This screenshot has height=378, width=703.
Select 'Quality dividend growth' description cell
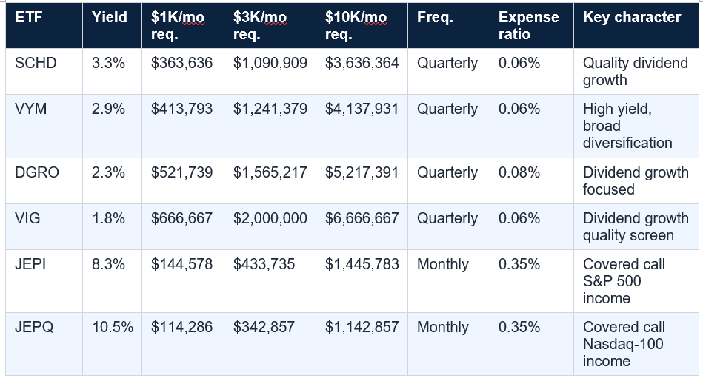click(x=636, y=71)
